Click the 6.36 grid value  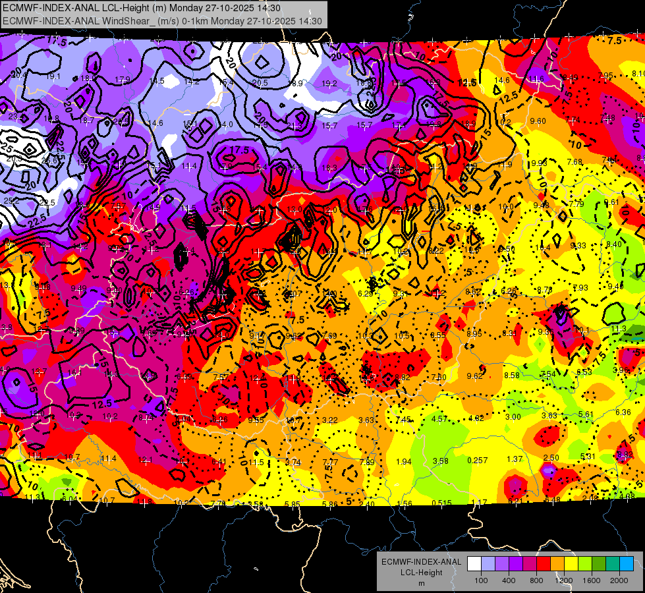623,412
